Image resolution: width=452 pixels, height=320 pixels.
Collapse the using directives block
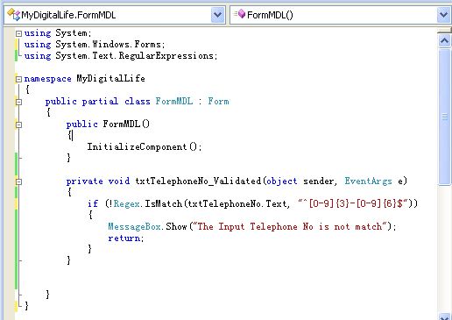click(18, 33)
